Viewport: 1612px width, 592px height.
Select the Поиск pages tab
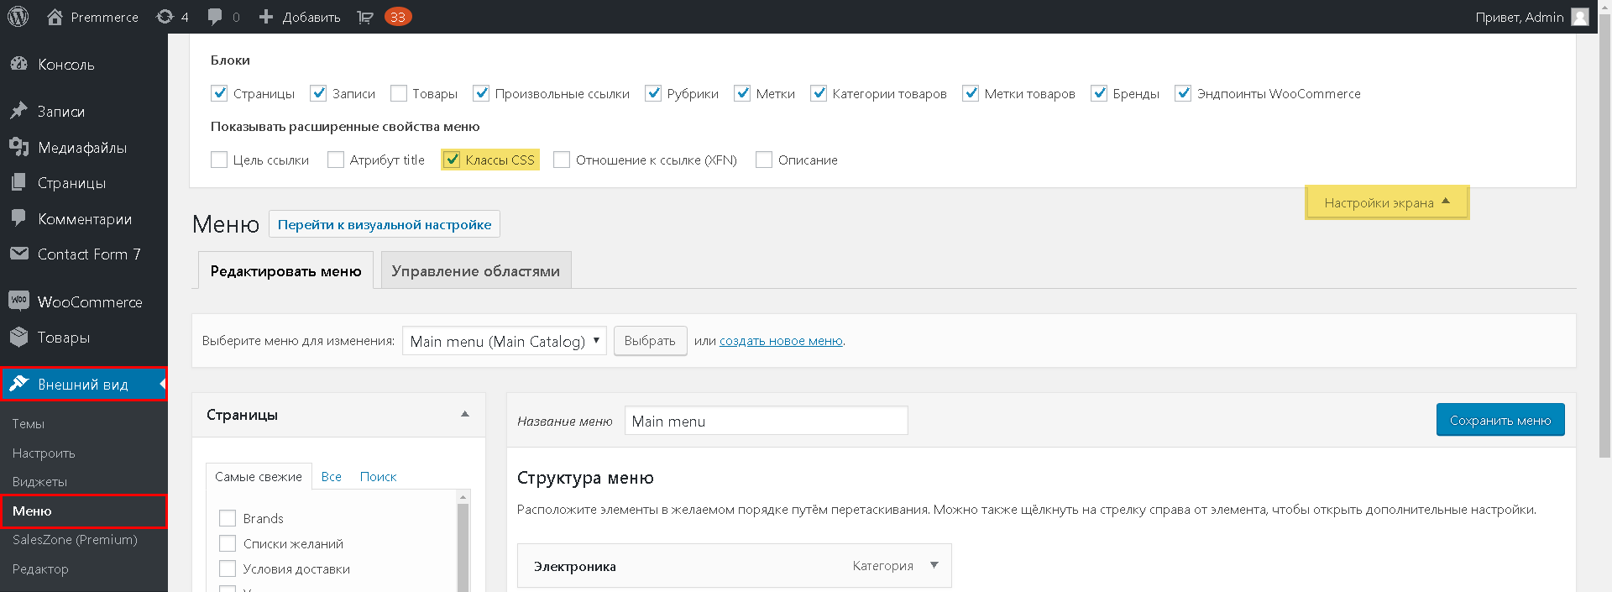pyautogui.click(x=378, y=476)
